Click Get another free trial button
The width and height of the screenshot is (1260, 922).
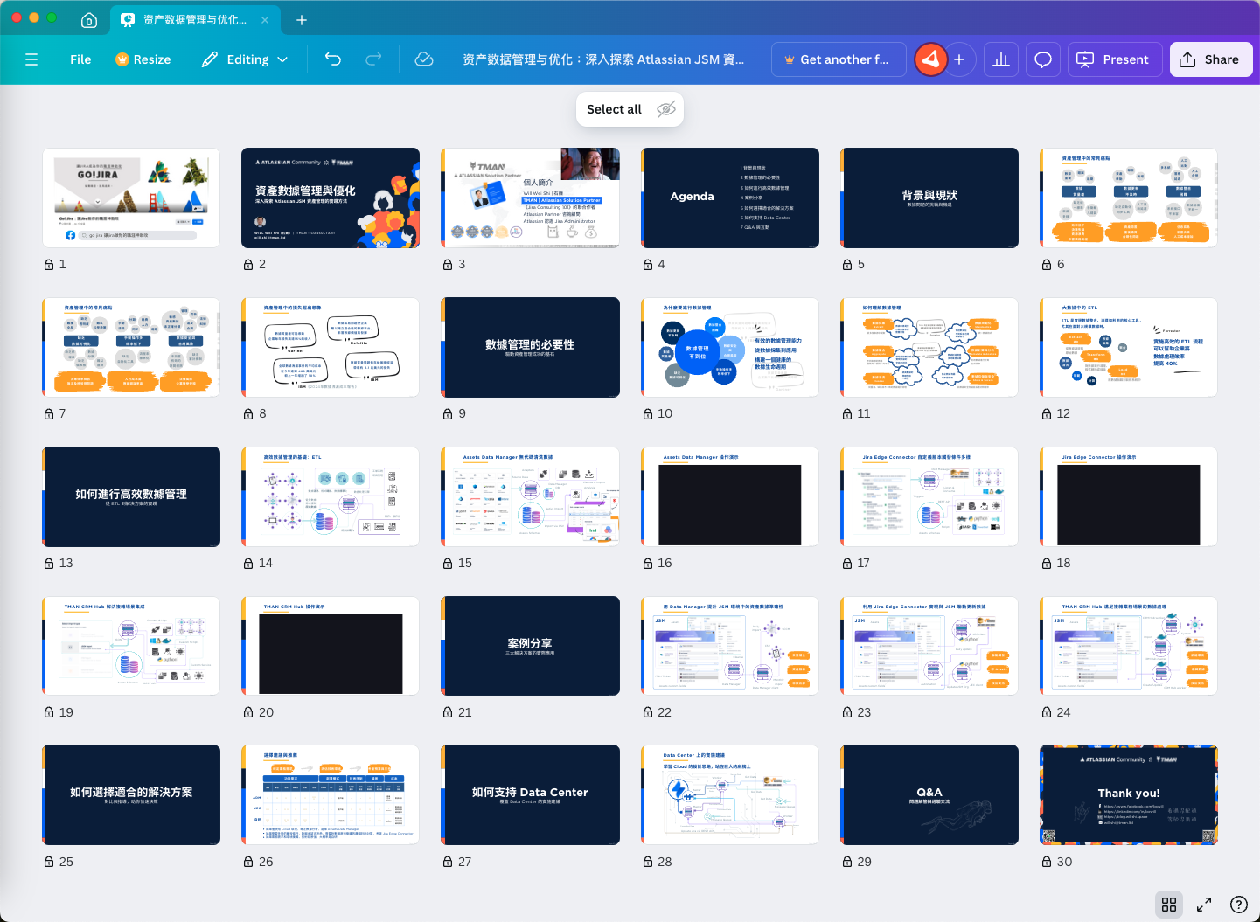coord(838,59)
